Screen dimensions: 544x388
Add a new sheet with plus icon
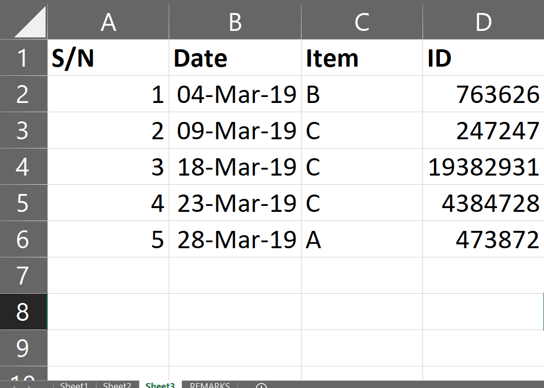click(261, 386)
